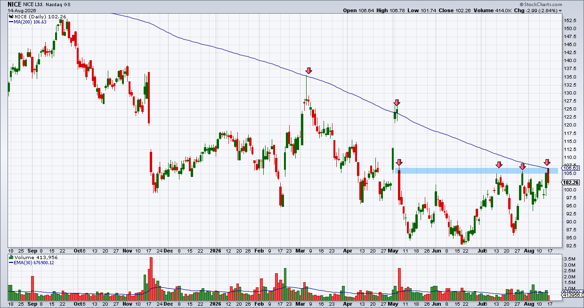Click the 95.0 price axis label
The image size is (584, 308).
click(x=569, y=206)
